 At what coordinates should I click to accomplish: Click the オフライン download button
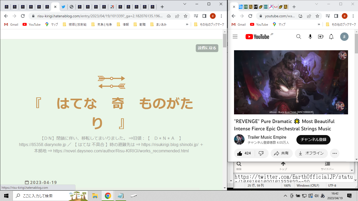[x=311, y=153]
